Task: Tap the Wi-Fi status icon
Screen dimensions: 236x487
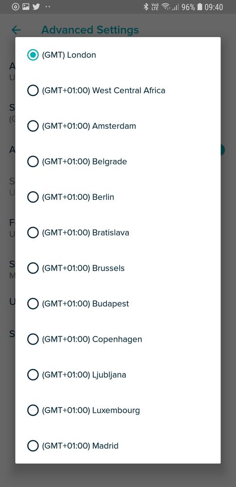Action: tap(166, 7)
